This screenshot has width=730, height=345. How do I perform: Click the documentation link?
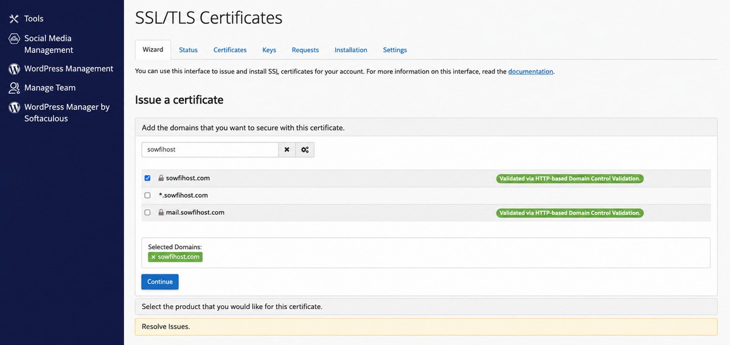click(x=530, y=71)
